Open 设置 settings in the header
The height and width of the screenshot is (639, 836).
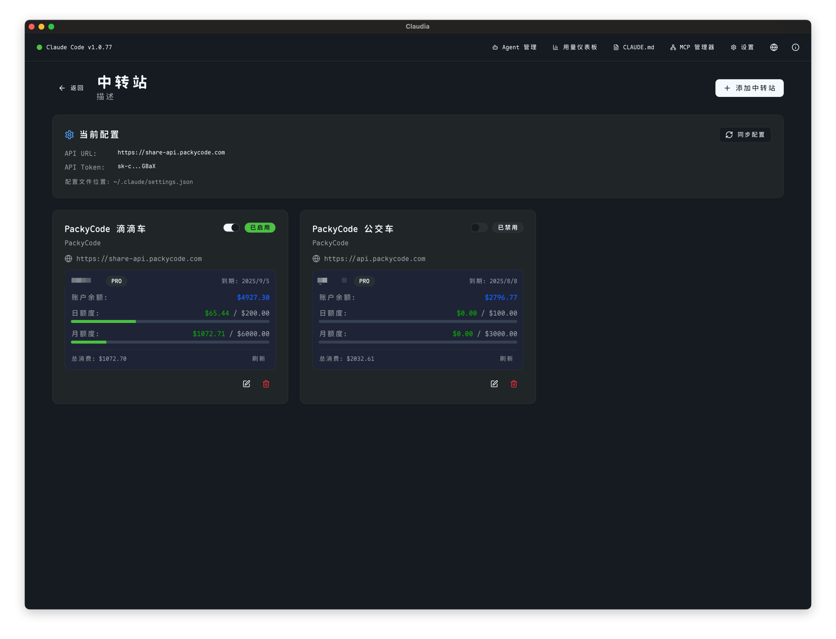coord(742,47)
